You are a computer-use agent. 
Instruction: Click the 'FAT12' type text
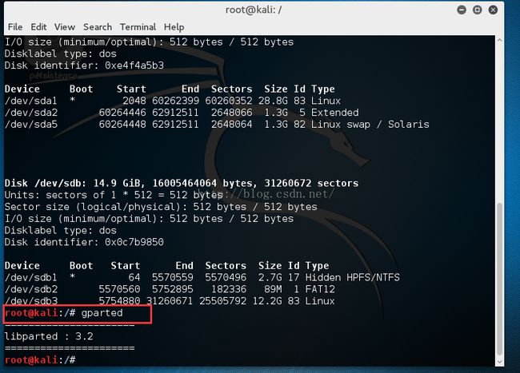point(320,289)
